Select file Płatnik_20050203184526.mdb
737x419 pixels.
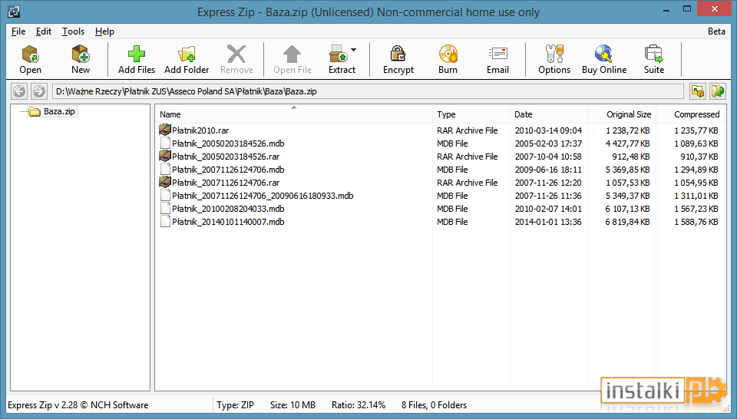tap(228, 144)
